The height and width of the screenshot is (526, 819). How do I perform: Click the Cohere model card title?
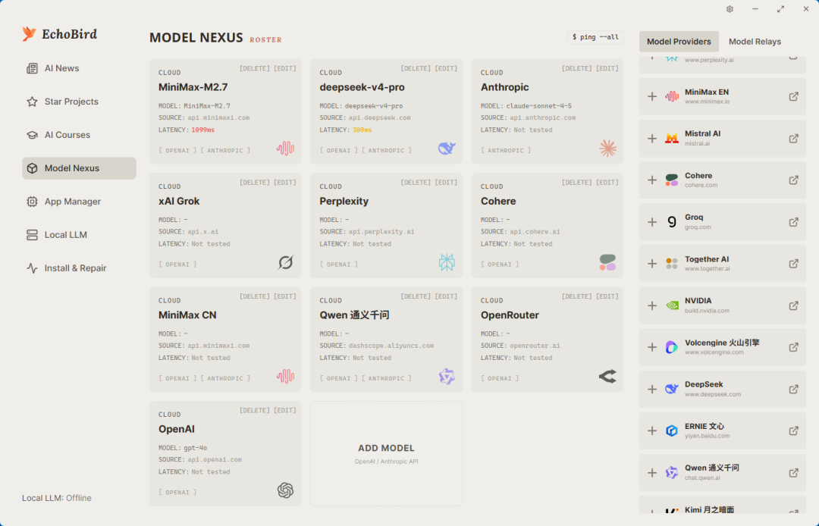(498, 202)
